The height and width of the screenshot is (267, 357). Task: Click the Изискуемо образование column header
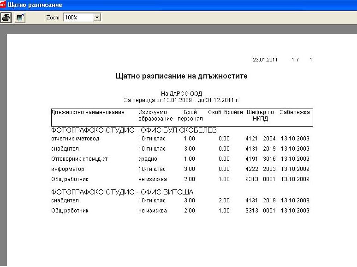(x=155, y=115)
